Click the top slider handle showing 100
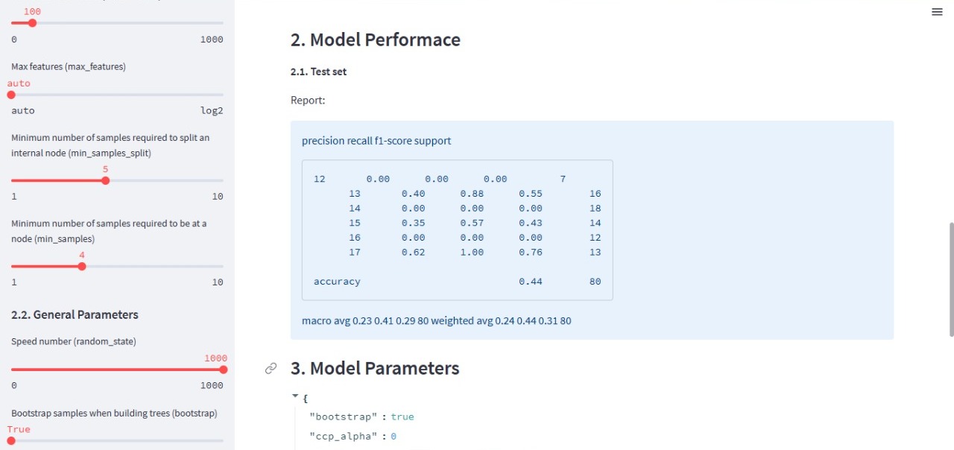The width and height of the screenshot is (954, 450). 32,23
